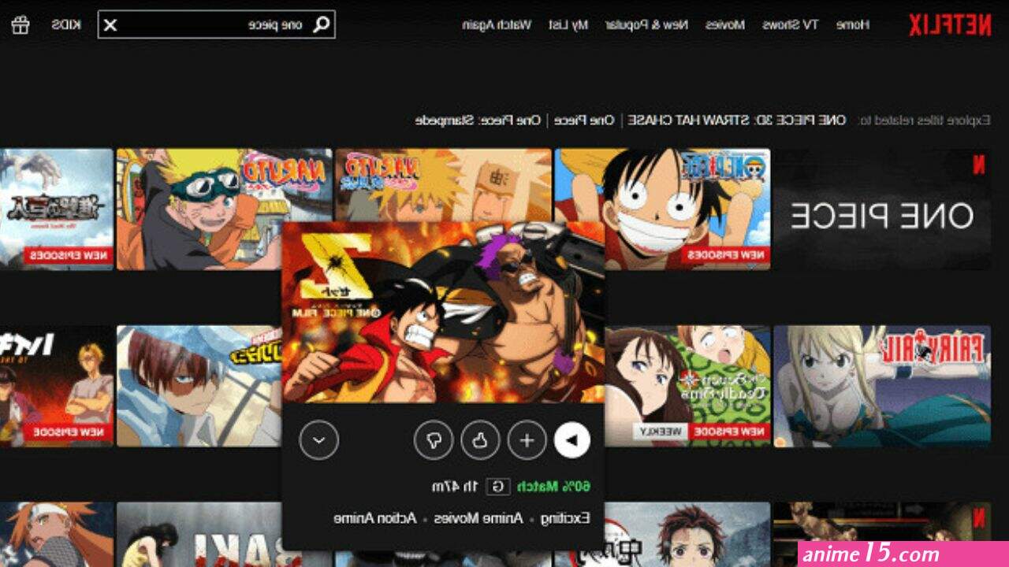Screen dimensions: 1009x567
Task: Open the Fairy Tail thumbnail
Action: point(882,386)
